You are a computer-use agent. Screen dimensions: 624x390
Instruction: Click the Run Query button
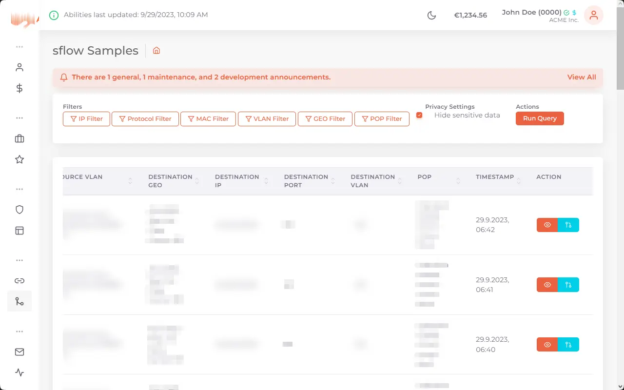click(x=540, y=118)
